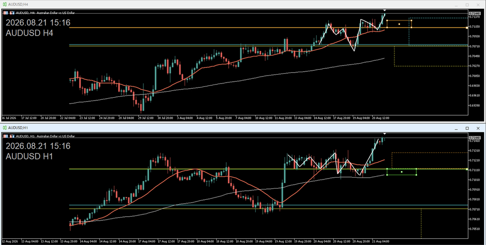Click the second small icon beside the H4 chart title

coord(12,13)
